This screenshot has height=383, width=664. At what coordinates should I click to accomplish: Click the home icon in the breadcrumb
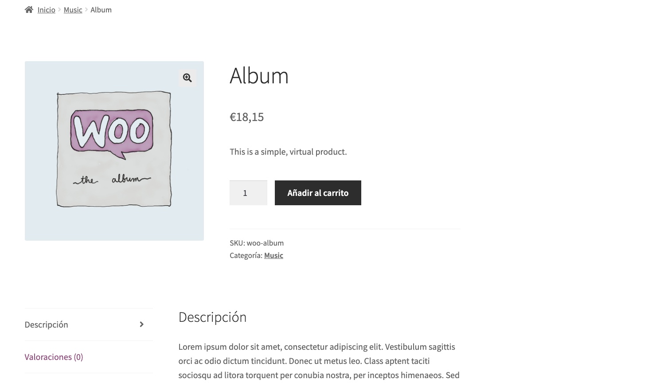(29, 10)
